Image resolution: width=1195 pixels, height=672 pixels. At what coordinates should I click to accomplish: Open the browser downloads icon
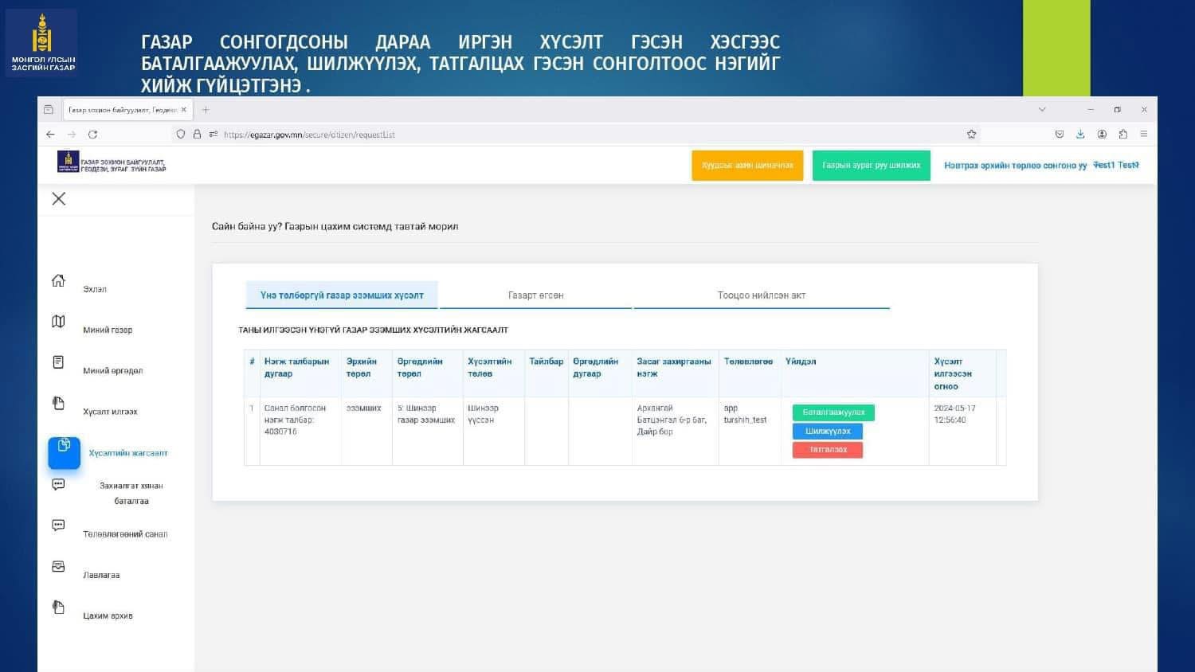pyautogui.click(x=1080, y=135)
